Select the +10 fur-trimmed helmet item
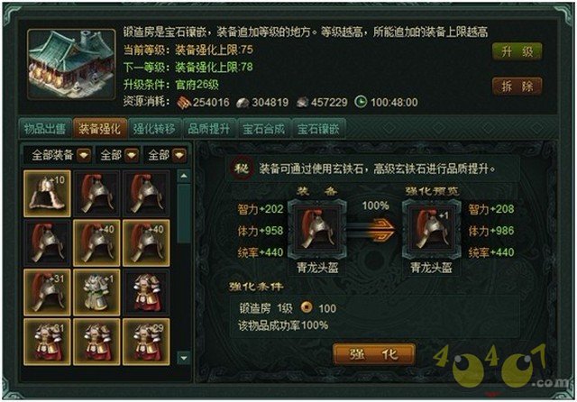577x402 pixels. 47,193
